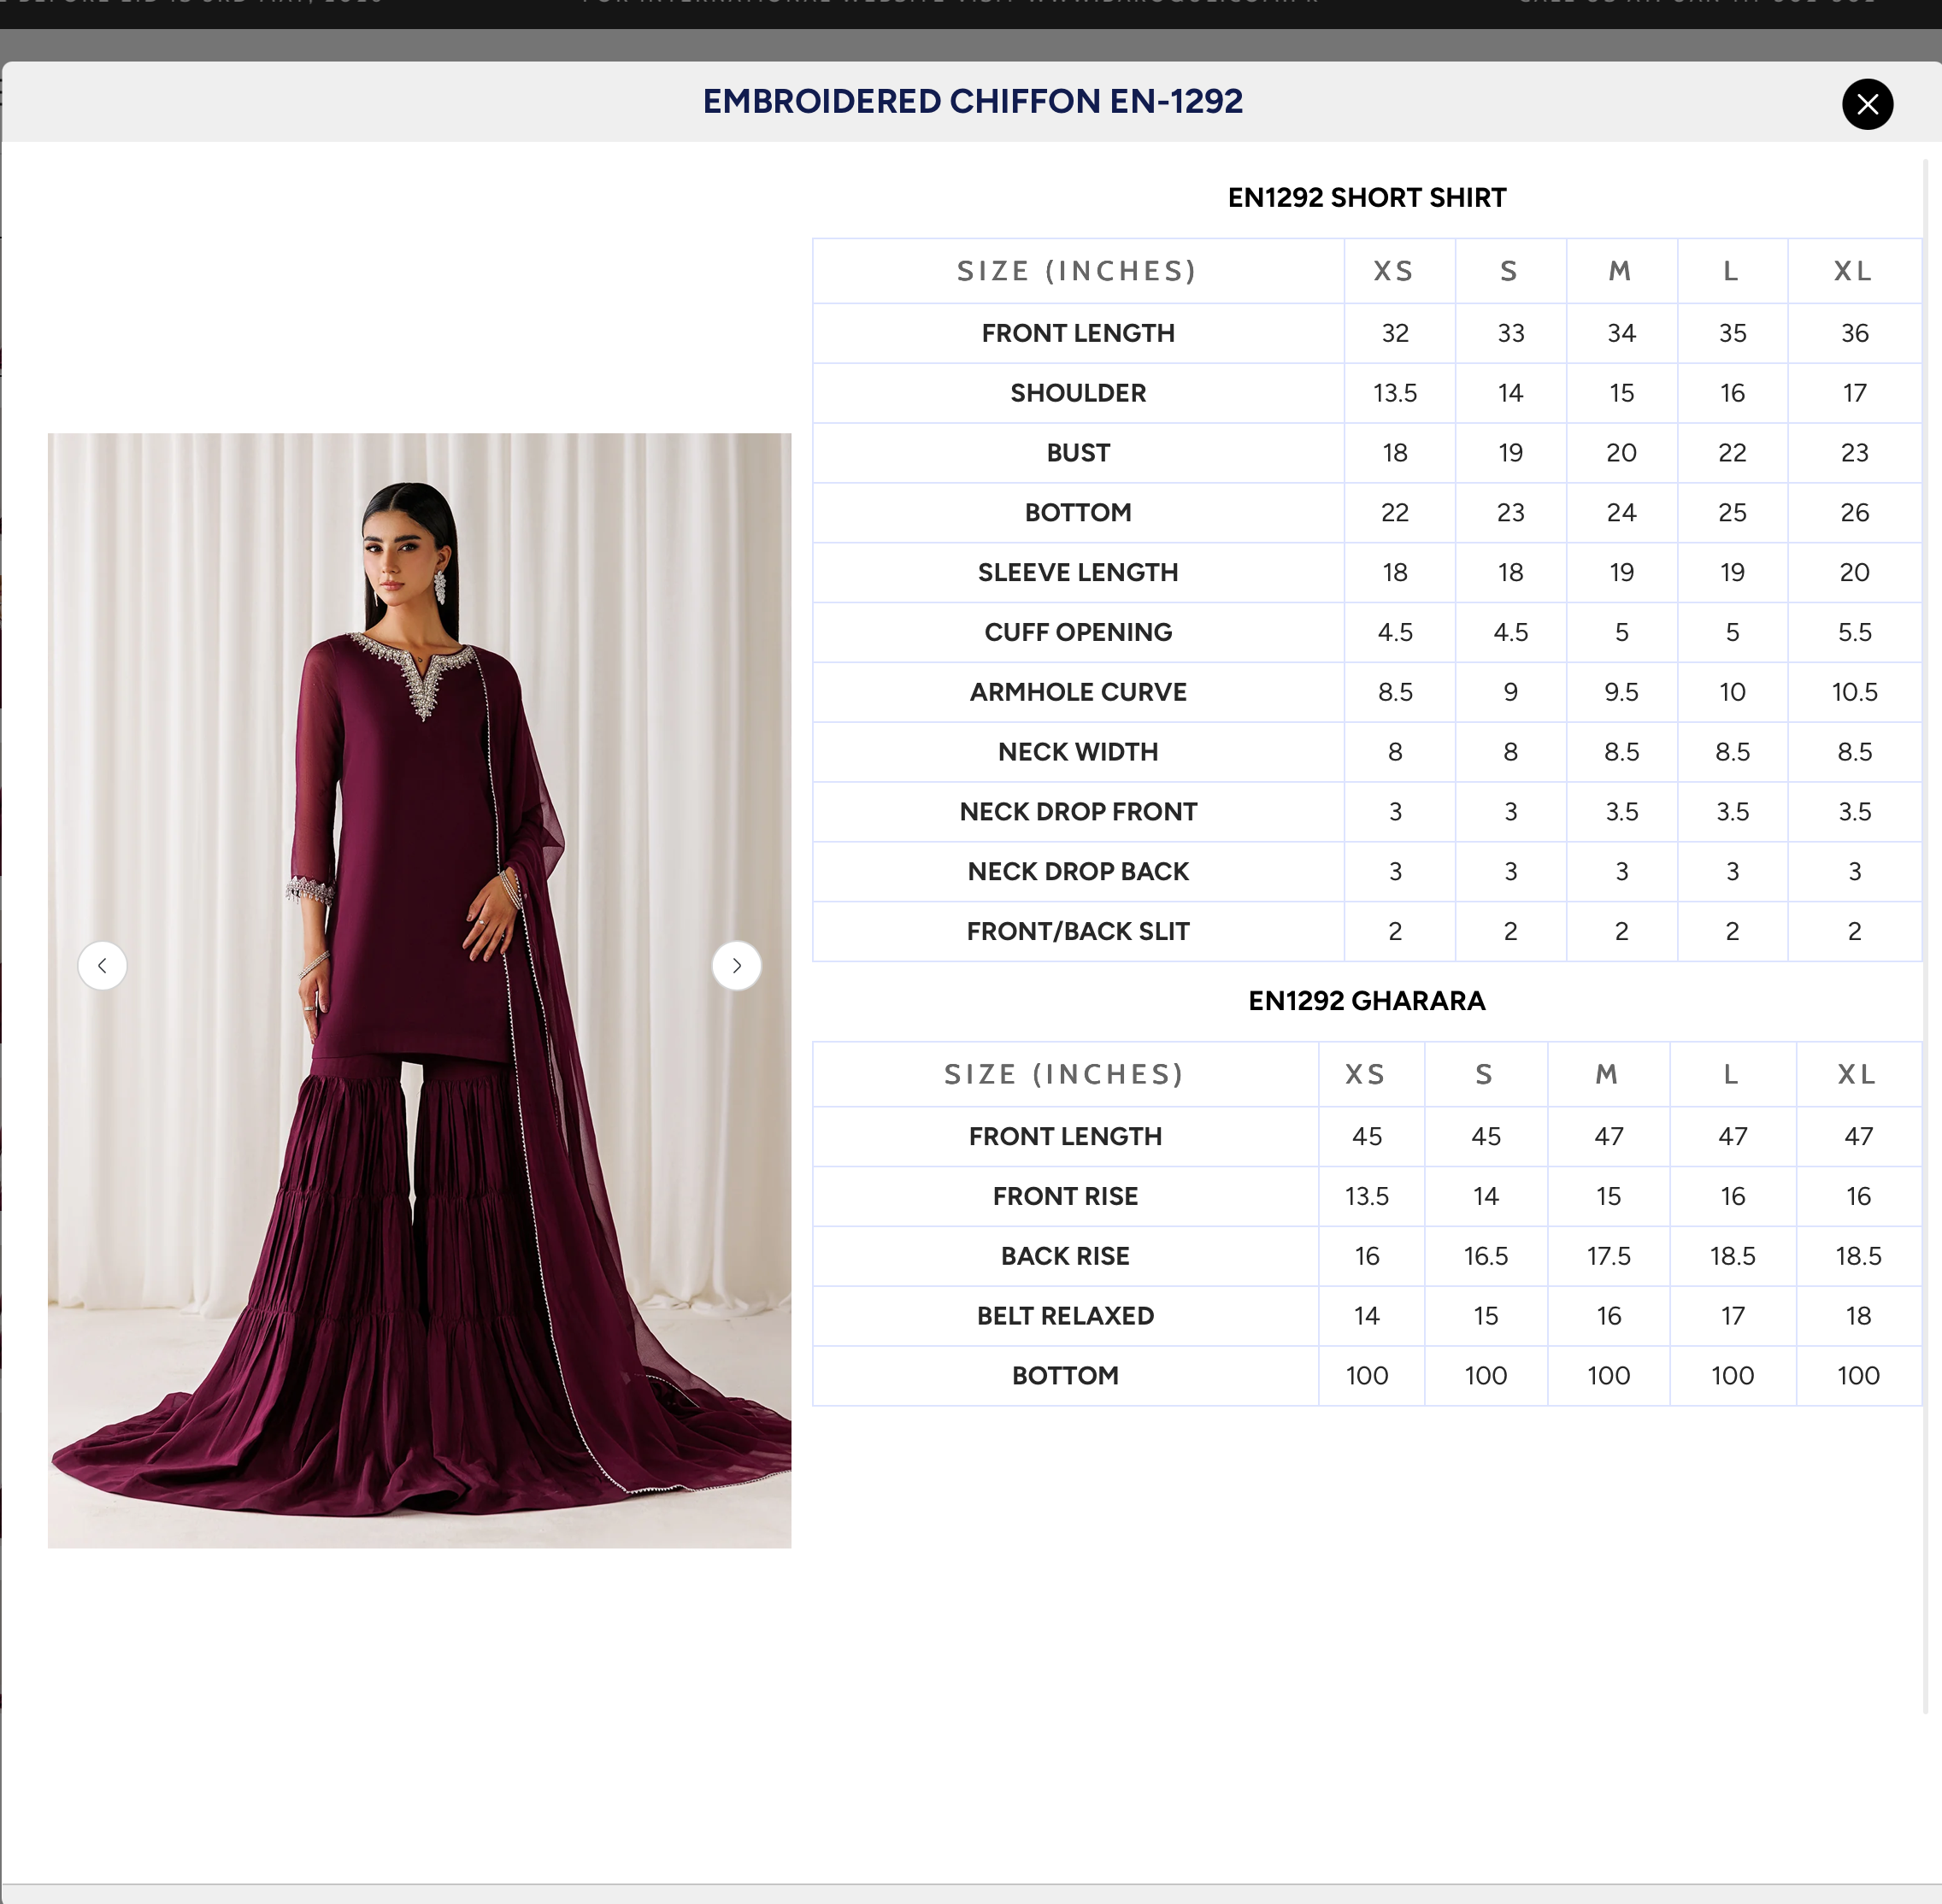Click the gharara front length XS value 45
The width and height of the screenshot is (1942, 1904).
1366,1136
